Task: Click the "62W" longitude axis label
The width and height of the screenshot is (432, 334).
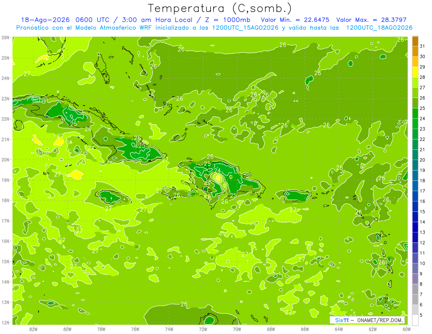Action: point(373,329)
